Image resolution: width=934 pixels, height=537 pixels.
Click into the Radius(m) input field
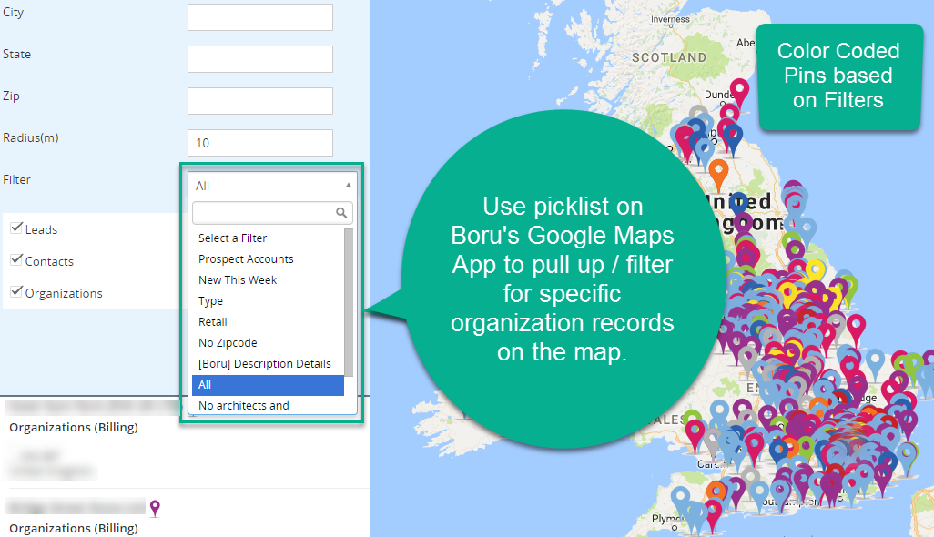259,143
